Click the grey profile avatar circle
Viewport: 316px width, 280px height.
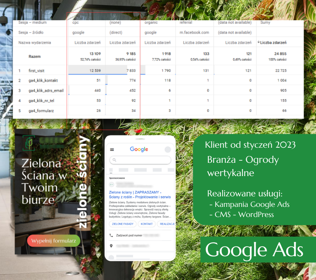(168, 149)
